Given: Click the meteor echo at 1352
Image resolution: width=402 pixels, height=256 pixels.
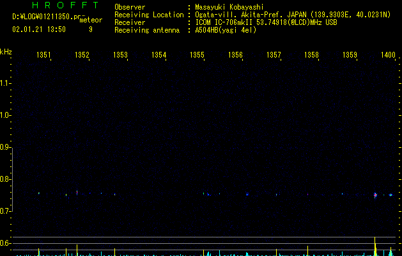Looking at the screenshot, I should [77, 193].
